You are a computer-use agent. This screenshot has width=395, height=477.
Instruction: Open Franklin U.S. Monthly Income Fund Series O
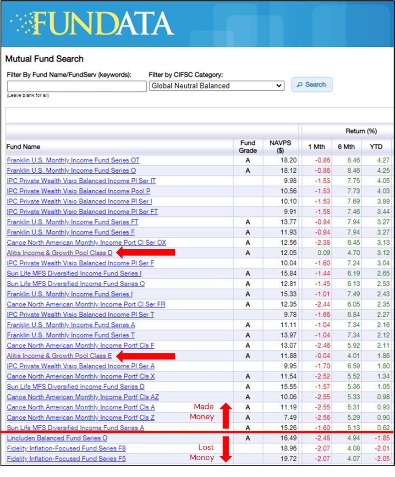71,170
